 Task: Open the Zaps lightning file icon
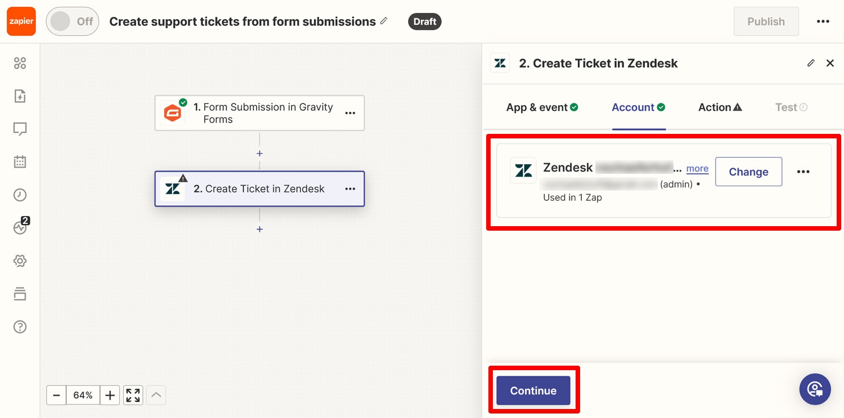(20, 96)
